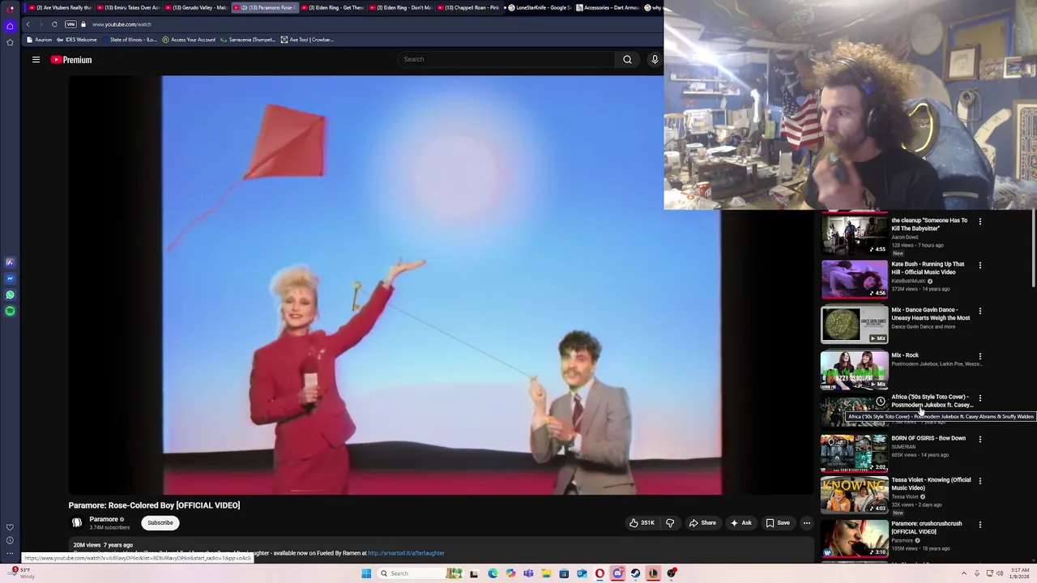Open more actions three-dot menu under video
The image size is (1037, 583).
point(806,523)
